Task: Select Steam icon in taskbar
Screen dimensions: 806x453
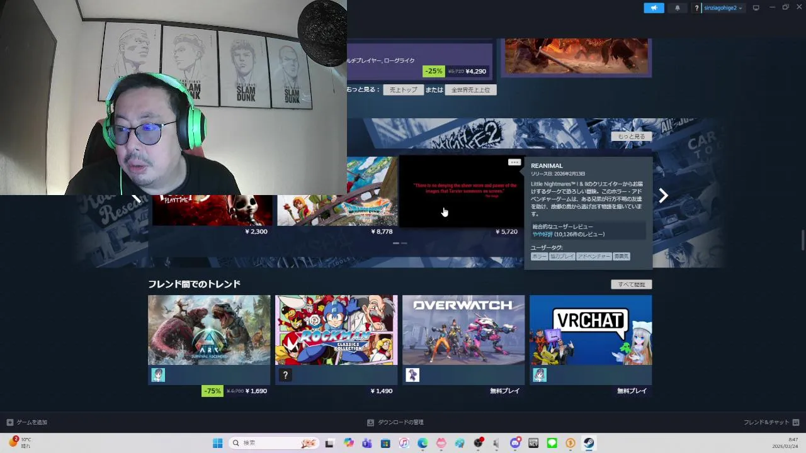Action: [589, 443]
